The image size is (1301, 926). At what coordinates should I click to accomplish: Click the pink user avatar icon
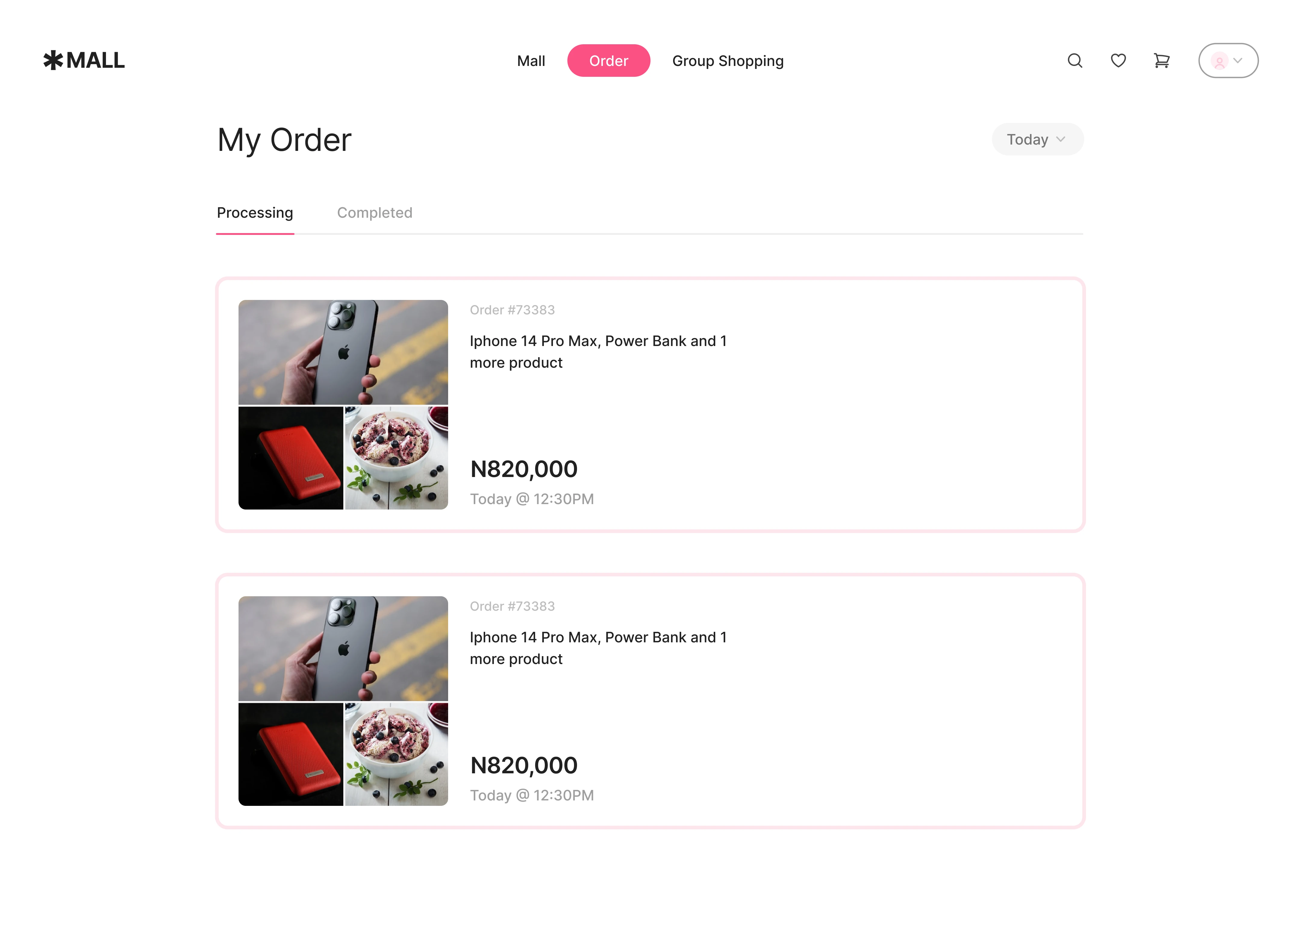(x=1219, y=61)
